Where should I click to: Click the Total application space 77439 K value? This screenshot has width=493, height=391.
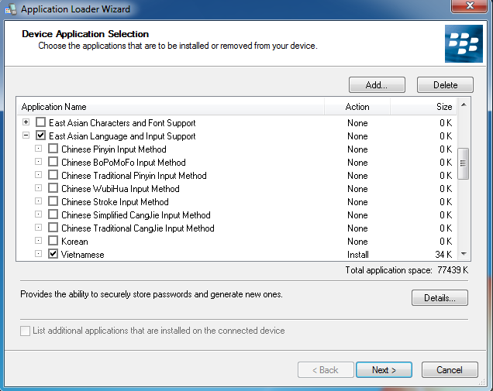pos(453,270)
